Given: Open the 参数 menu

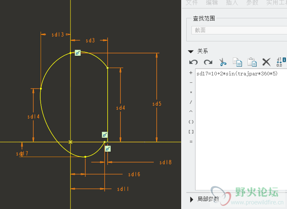Looking at the screenshot, I should point(252,3).
